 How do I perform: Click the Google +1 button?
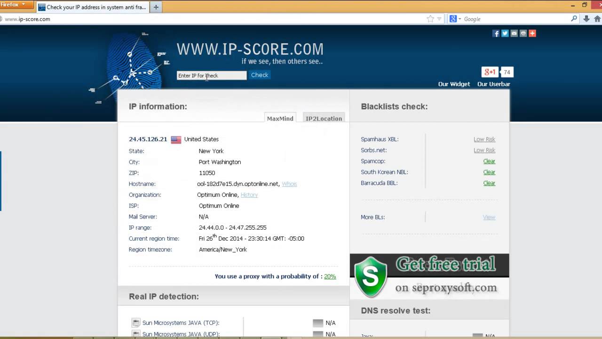click(x=490, y=72)
